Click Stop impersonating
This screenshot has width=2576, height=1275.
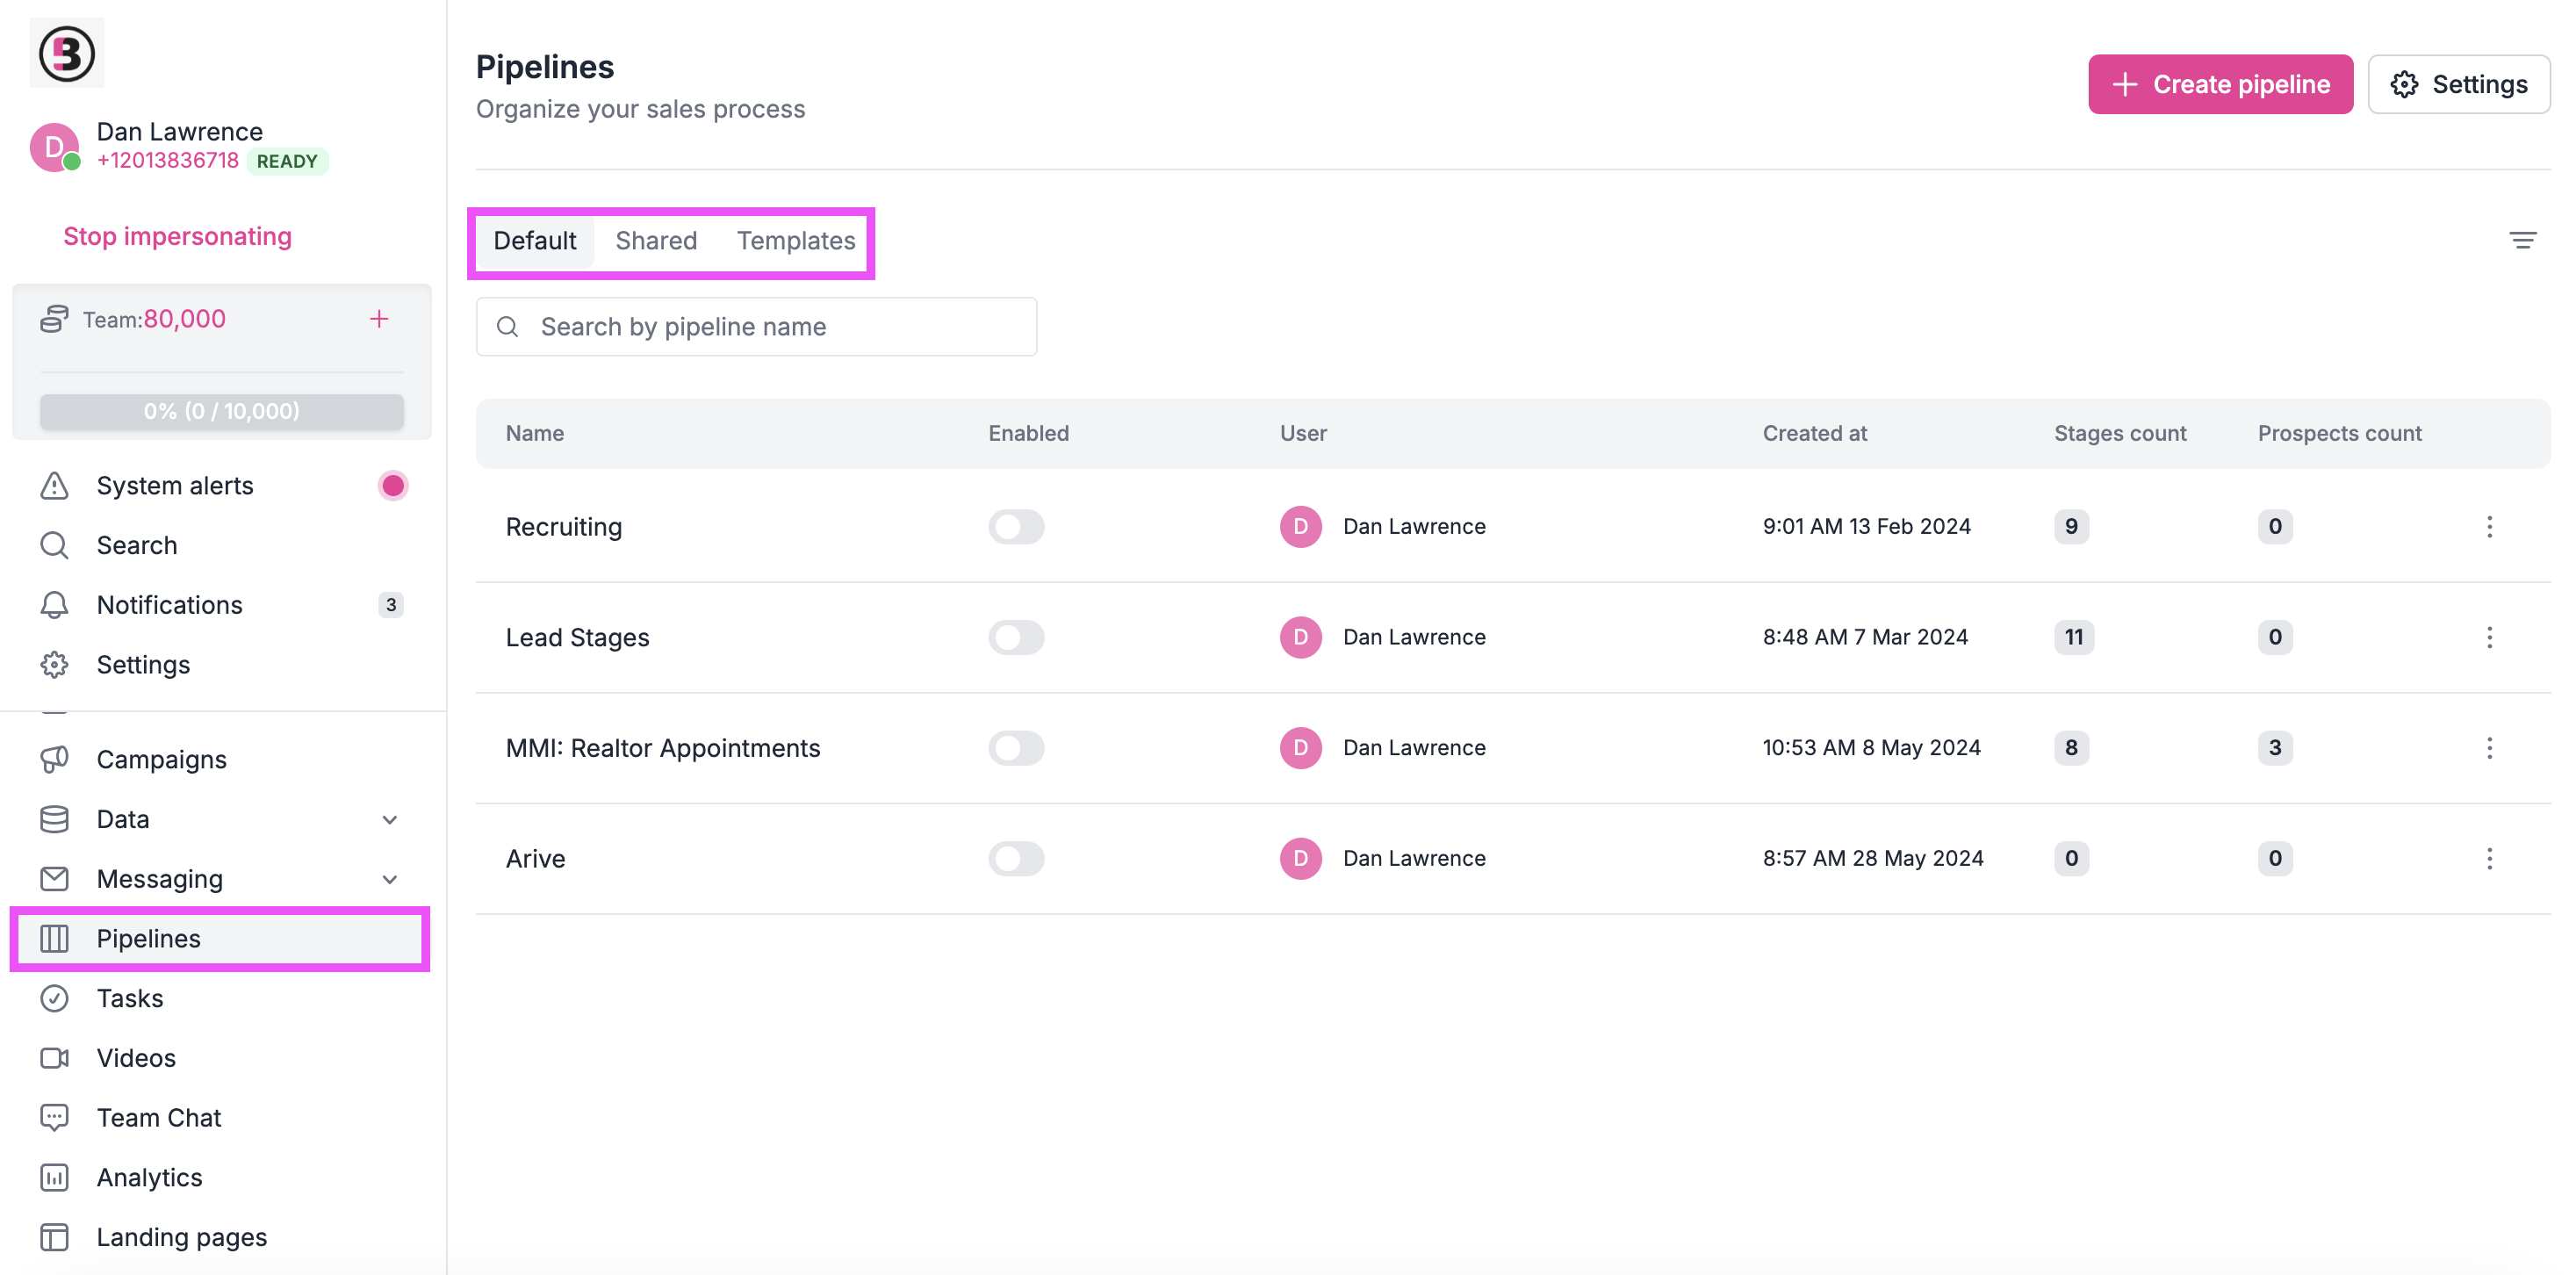pyautogui.click(x=178, y=236)
